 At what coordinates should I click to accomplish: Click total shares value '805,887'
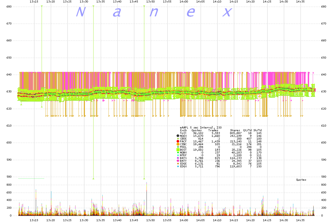(236, 133)
